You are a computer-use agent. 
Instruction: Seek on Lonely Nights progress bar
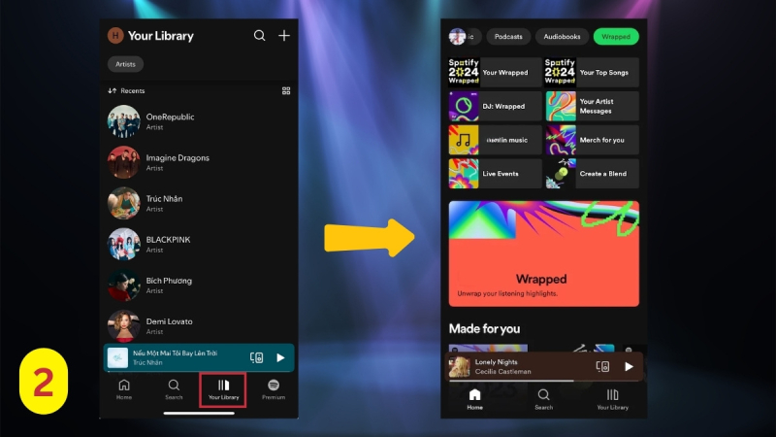coord(543,381)
